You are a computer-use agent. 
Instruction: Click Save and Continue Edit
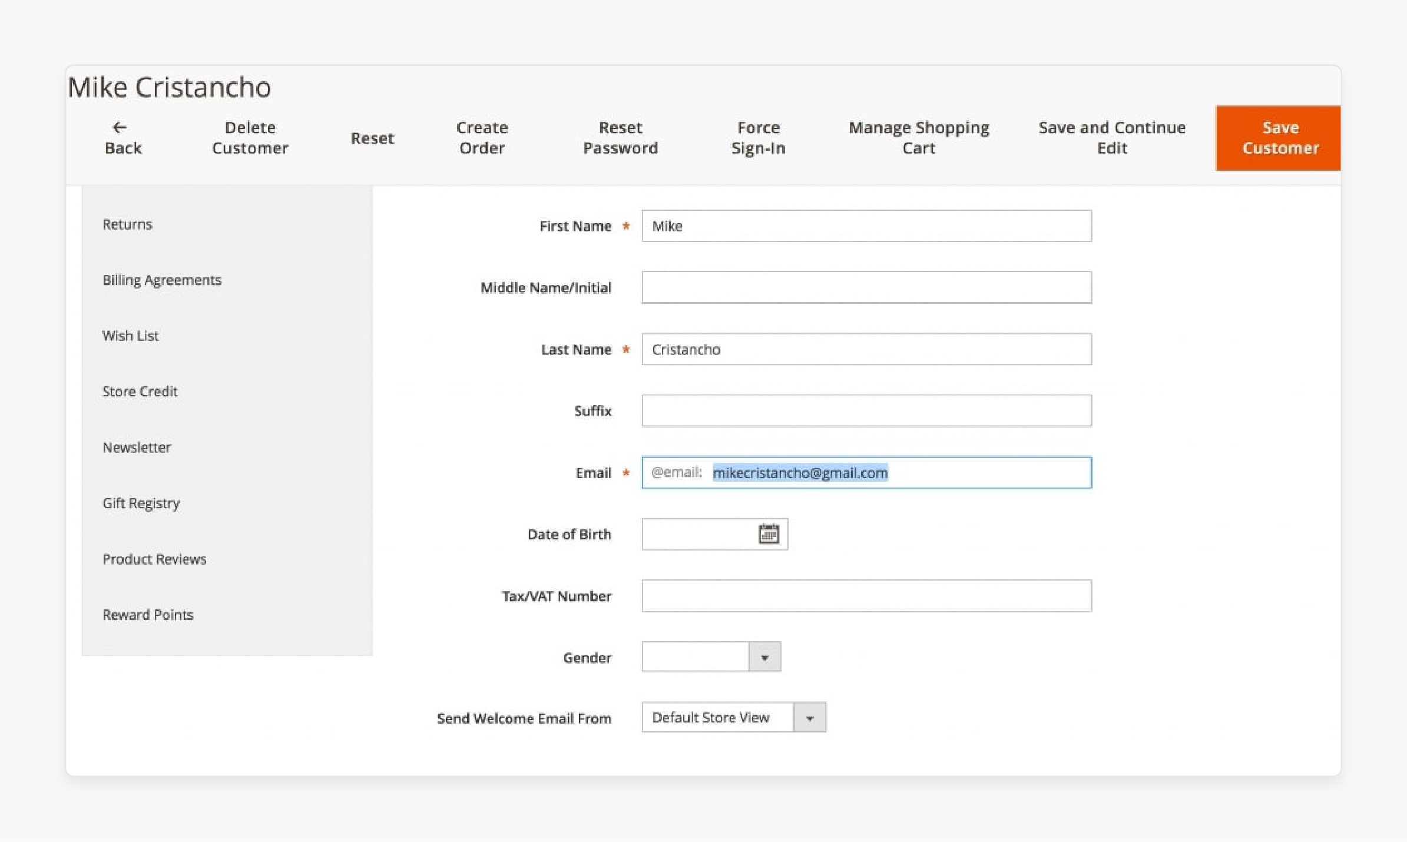[x=1112, y=138]
